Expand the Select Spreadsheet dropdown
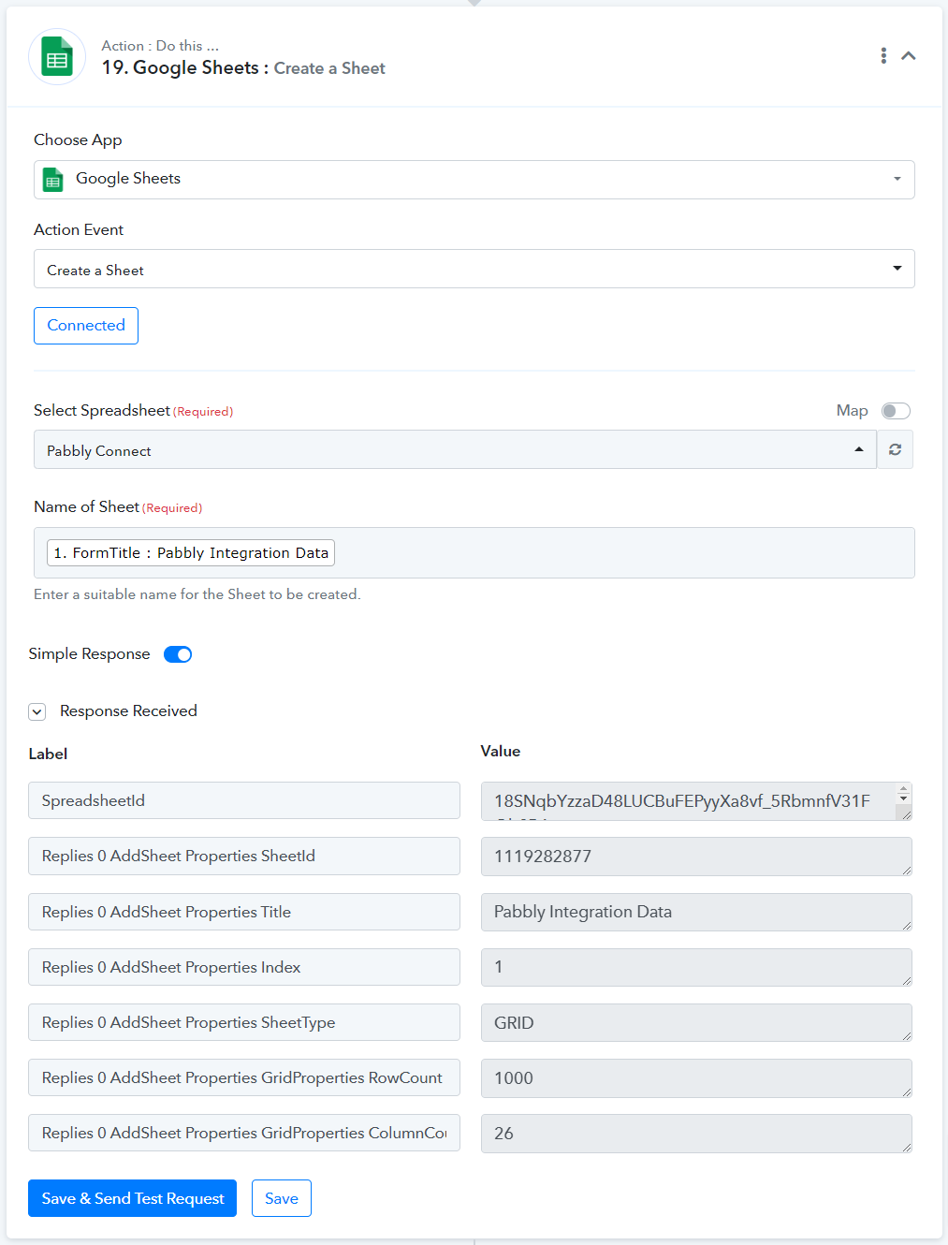The image size is (948, 1245). coord(455,449)
